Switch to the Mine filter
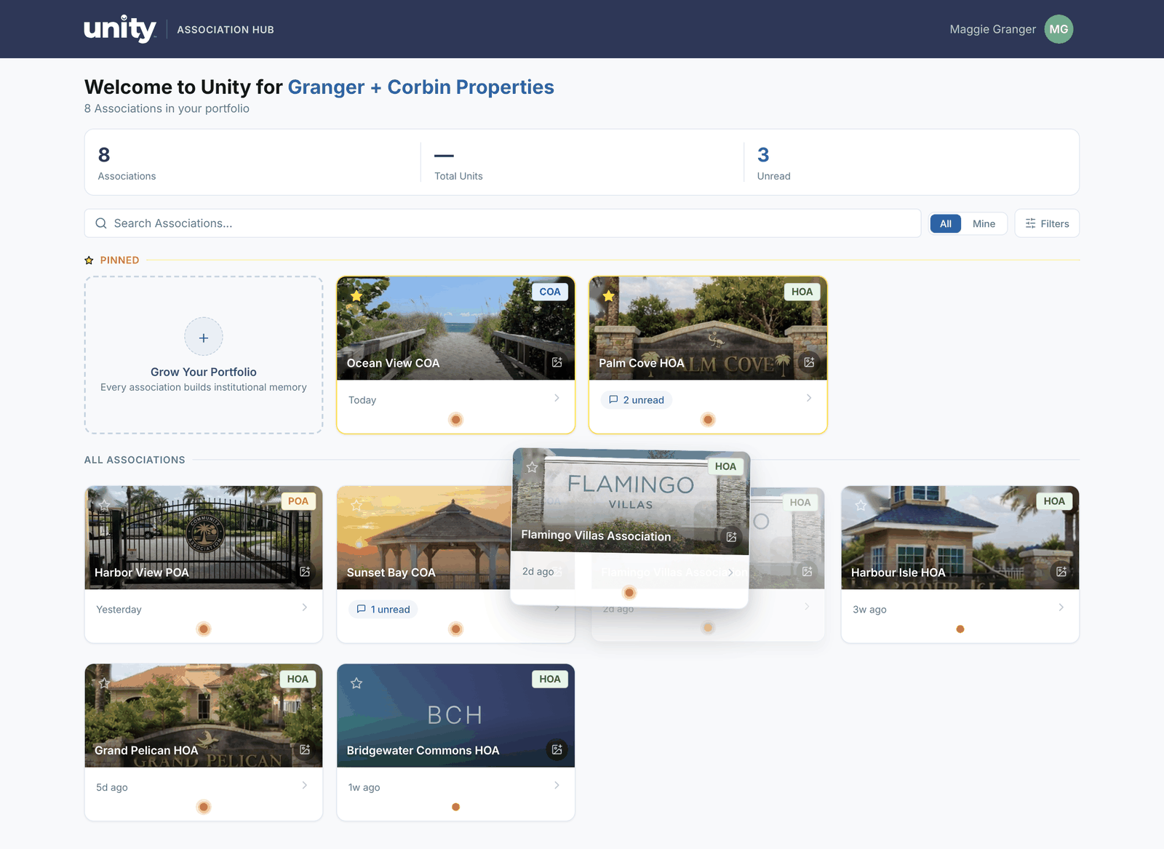The image size is (1164, 849). tap(984, 223)
